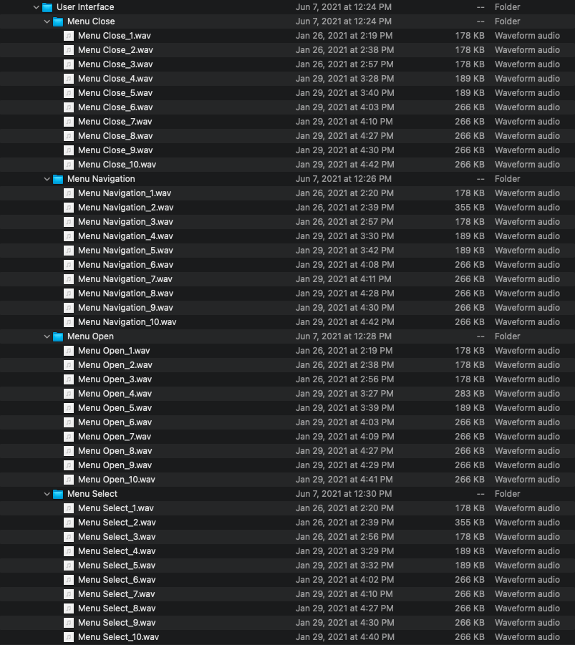Click the Menu Close_1.wav audio file icon
The width and height of the screenshot is (575, 645).
(x=69, y=36)
